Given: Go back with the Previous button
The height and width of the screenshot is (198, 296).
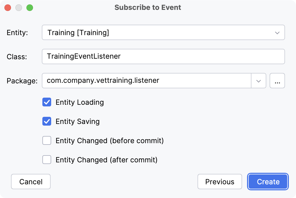Looking at the screenshot, I should point(220,182).
